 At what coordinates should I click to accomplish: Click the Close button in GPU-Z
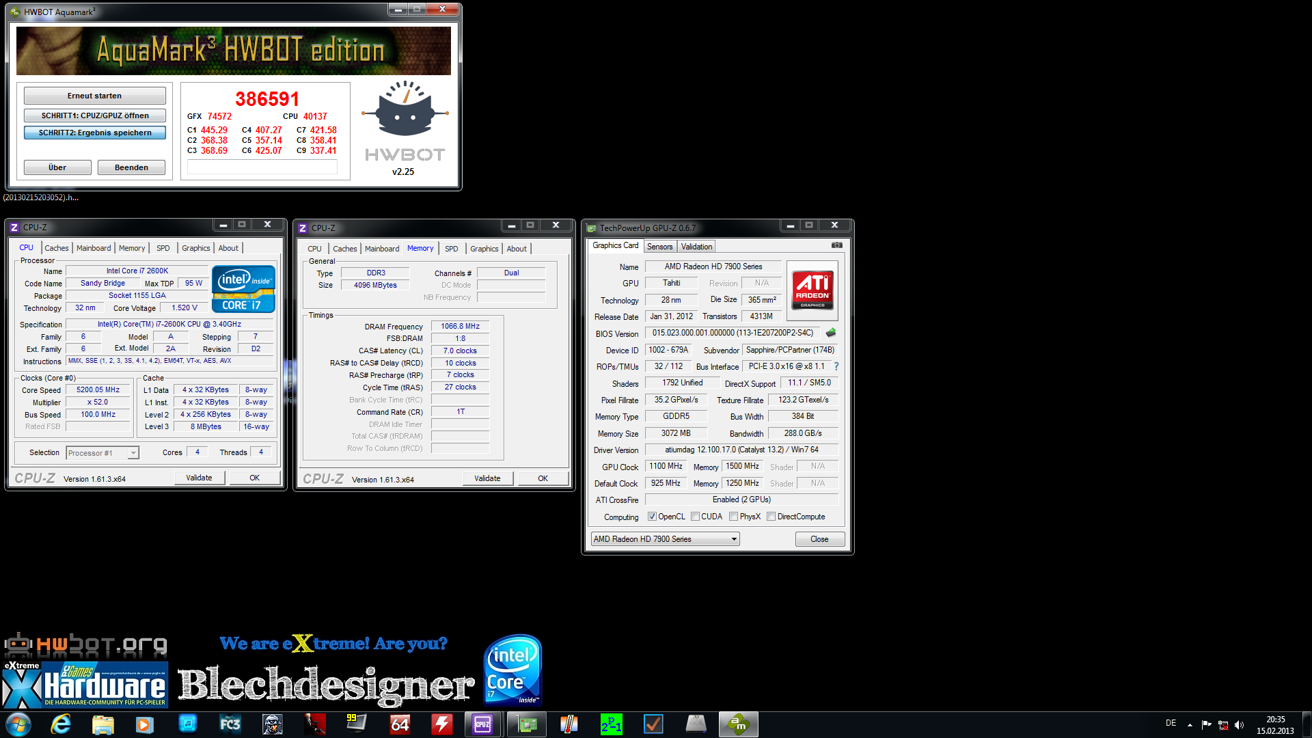820,539
